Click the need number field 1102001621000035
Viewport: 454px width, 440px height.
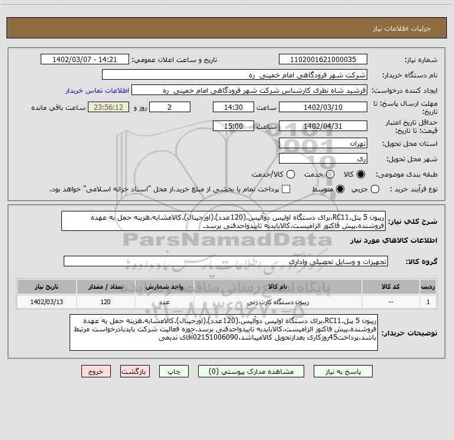(x=323, y=59)
